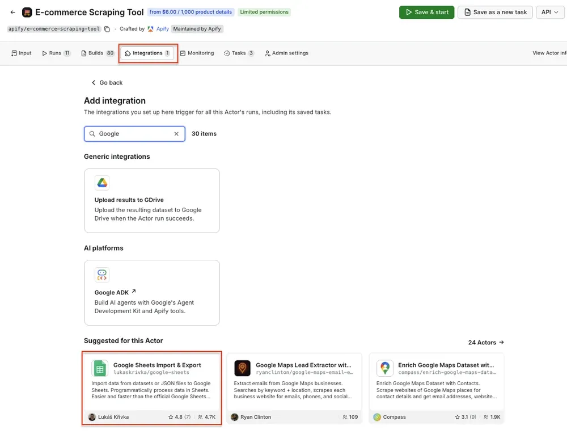This screenshot has height=434, width=567.
Task: Click the Google search input field
Action: click(x=134, y=134)
